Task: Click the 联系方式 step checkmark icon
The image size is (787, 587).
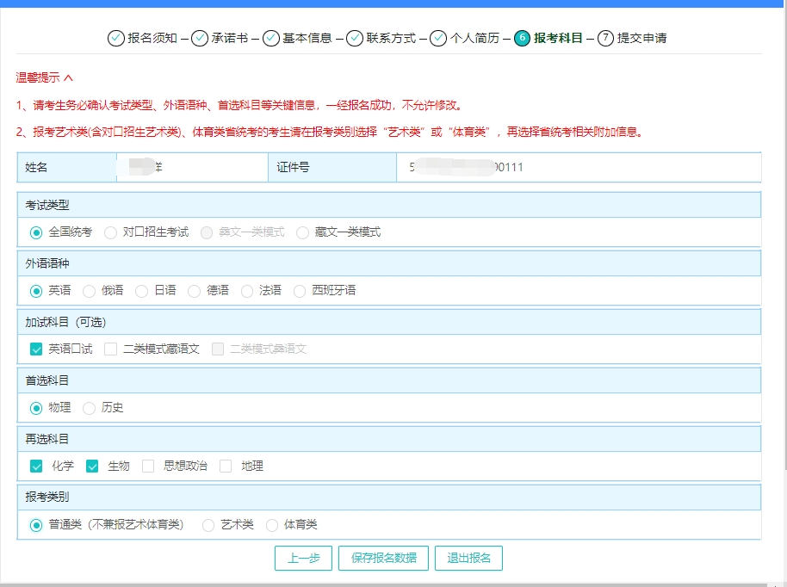Action: 356,38
